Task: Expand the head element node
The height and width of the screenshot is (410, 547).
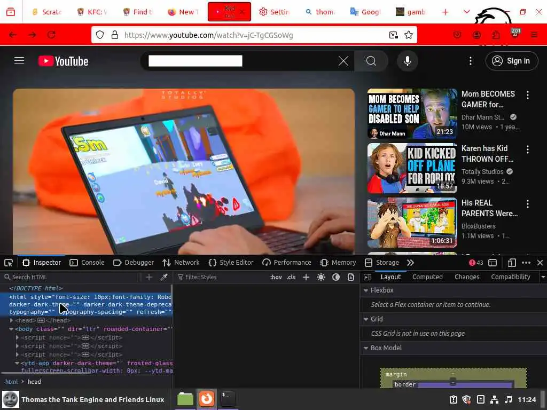Action: [12, 320]
